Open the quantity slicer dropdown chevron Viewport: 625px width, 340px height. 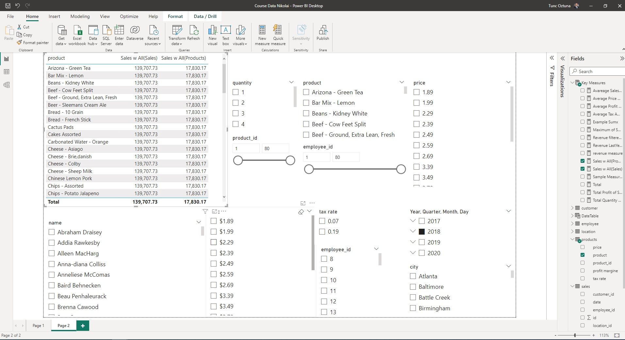point(291,82)
